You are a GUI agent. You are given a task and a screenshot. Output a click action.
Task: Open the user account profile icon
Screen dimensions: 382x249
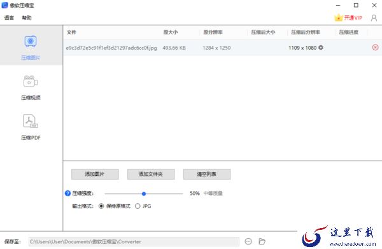click(x=374, y=18)
